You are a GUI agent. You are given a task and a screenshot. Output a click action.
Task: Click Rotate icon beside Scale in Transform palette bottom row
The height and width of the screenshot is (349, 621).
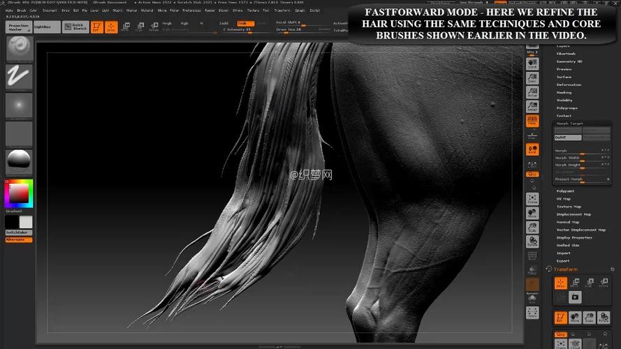point(604,318)
